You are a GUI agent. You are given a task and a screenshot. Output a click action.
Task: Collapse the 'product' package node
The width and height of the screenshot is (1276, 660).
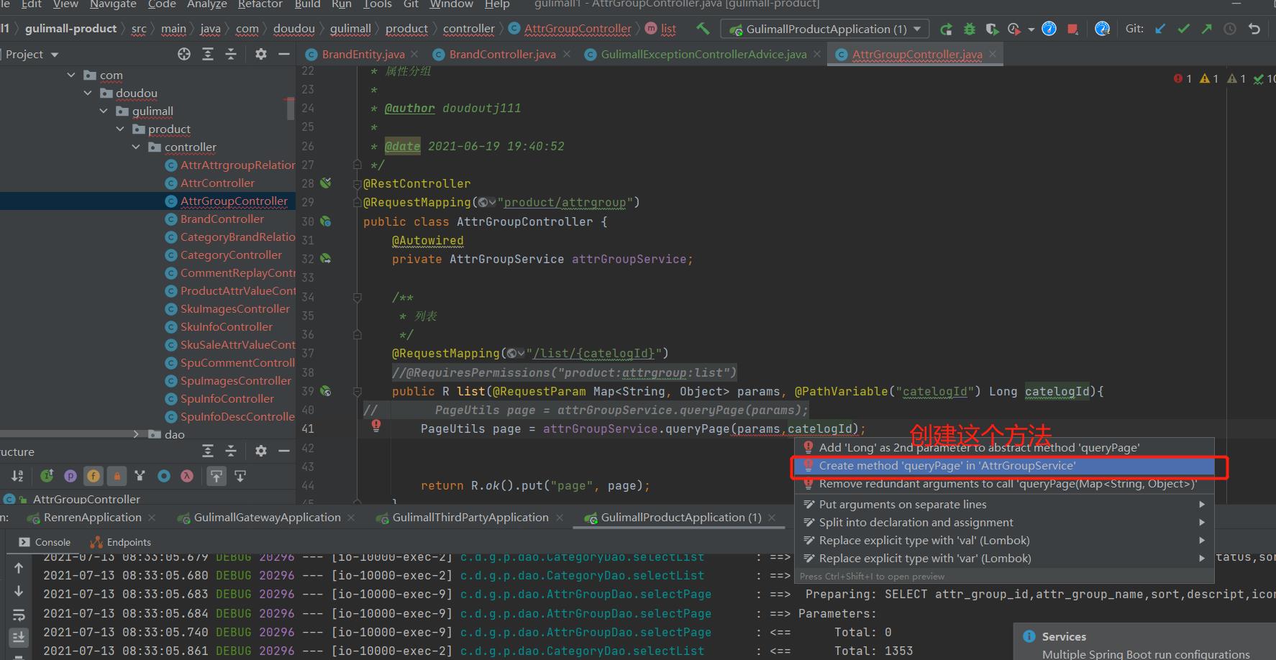120,129
